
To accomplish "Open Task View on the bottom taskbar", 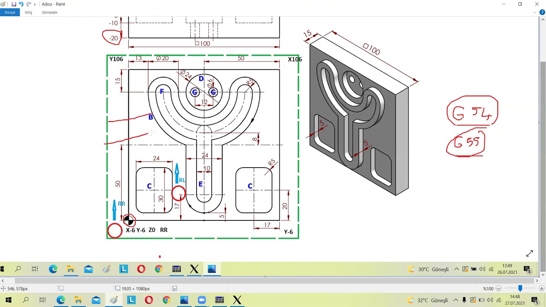I will pos(43,300).
